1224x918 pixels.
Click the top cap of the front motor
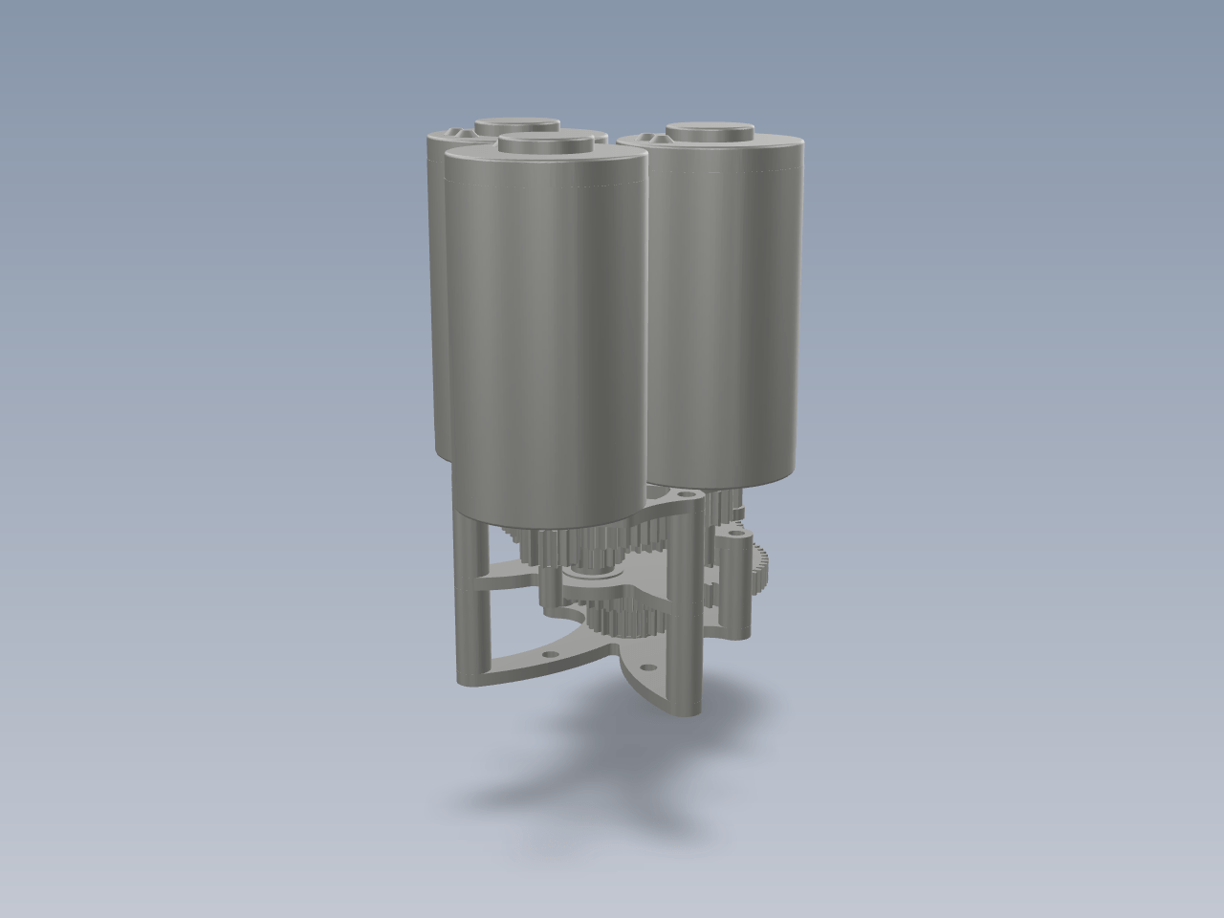pyautogui.click(x=545, y=142)
